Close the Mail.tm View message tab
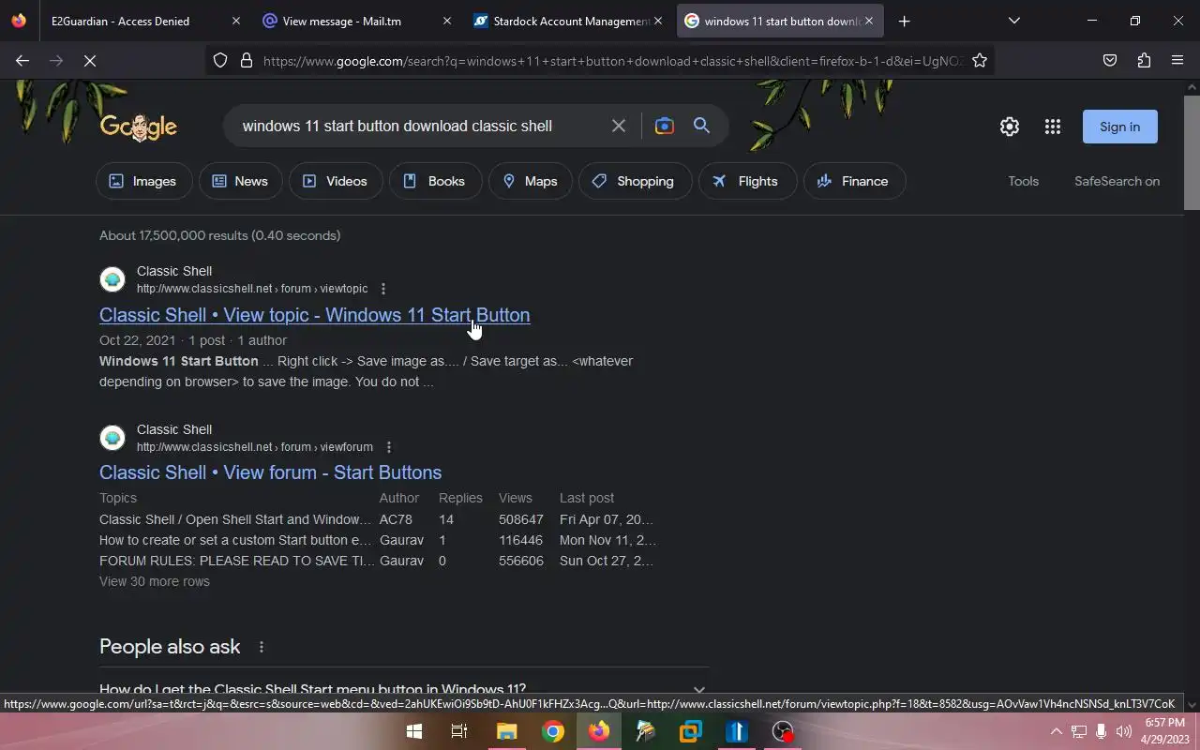 pos(447,21)
